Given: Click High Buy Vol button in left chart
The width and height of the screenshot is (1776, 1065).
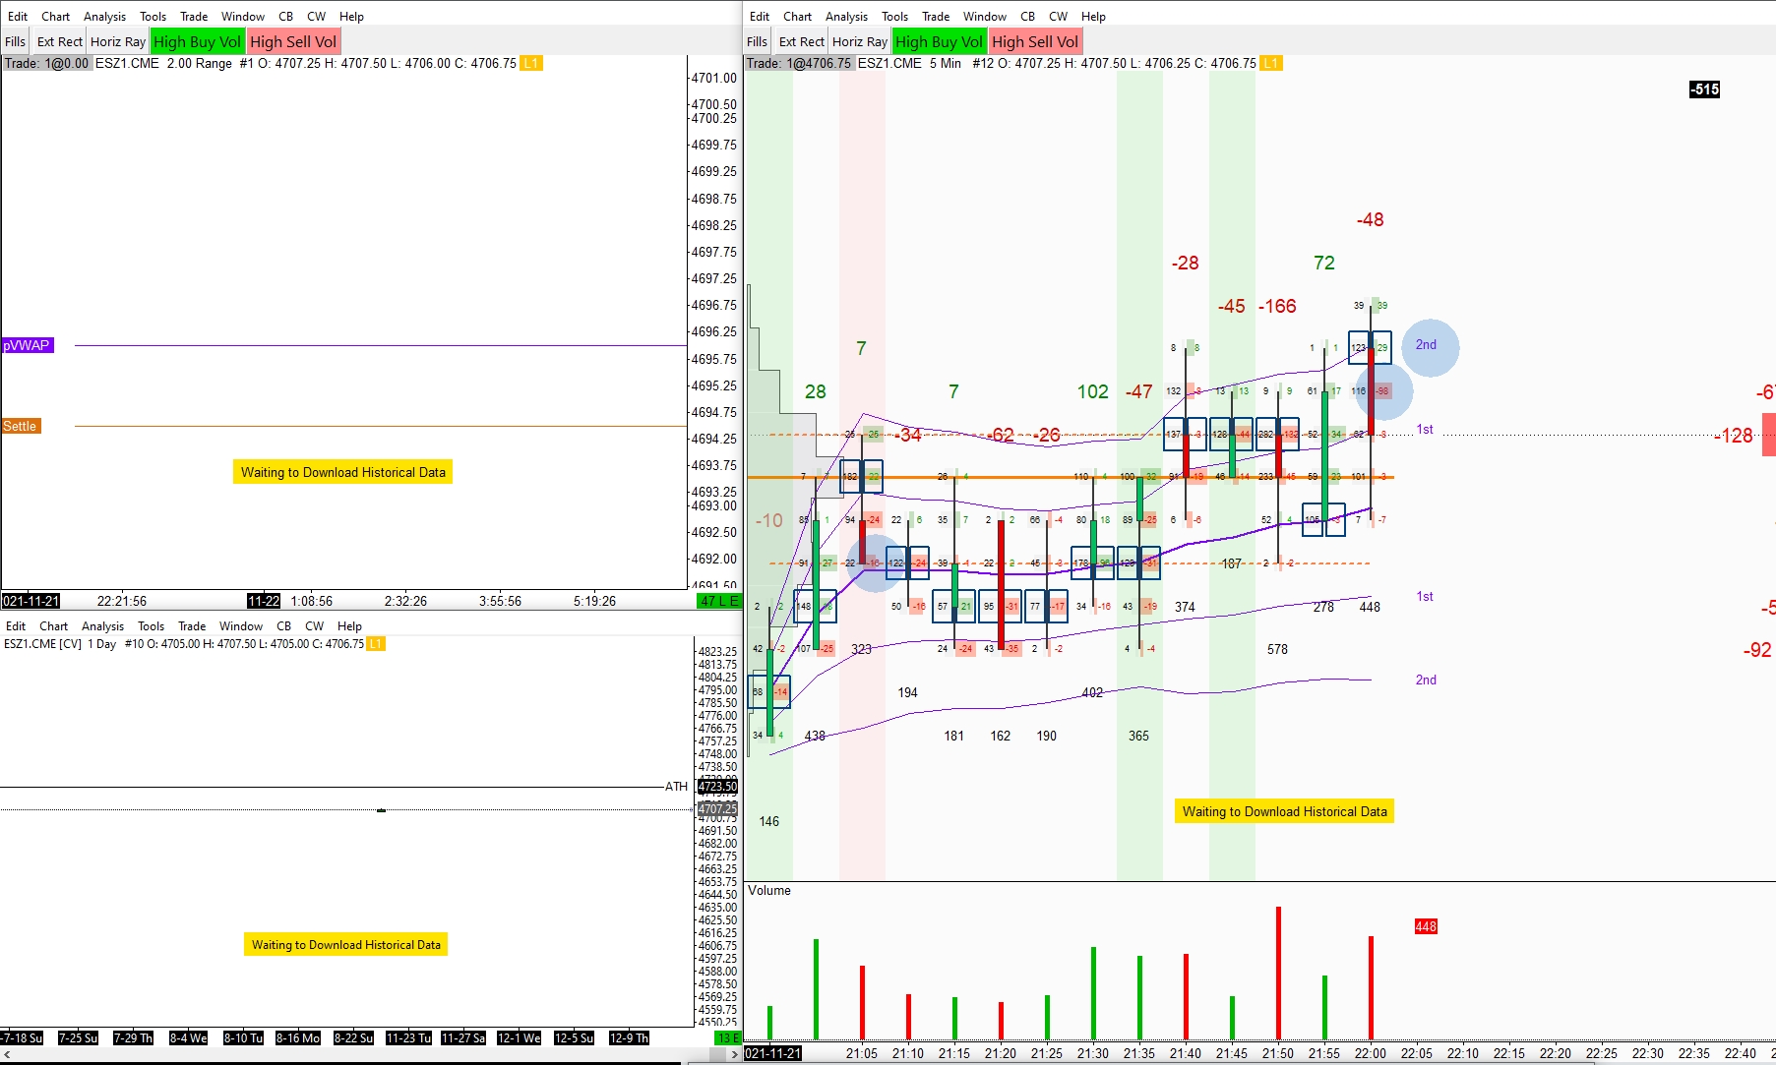Looking at the screenshot, I should click(197, 41).
